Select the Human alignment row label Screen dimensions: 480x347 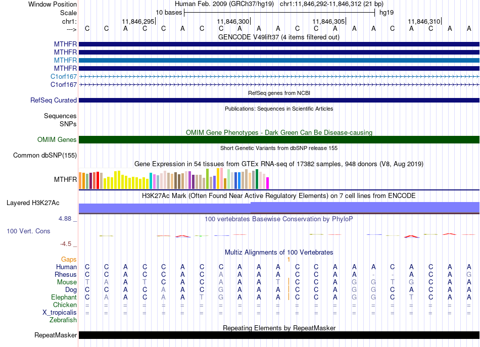[x=66, y=267]
